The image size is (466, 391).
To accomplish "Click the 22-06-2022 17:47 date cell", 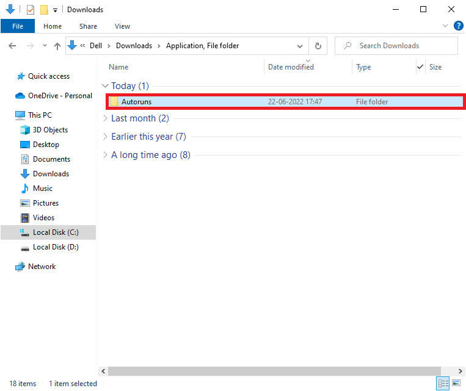I will tap(295, 102).
